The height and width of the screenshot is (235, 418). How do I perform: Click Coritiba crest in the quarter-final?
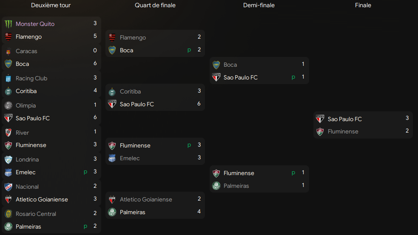[x=112, y=92]
